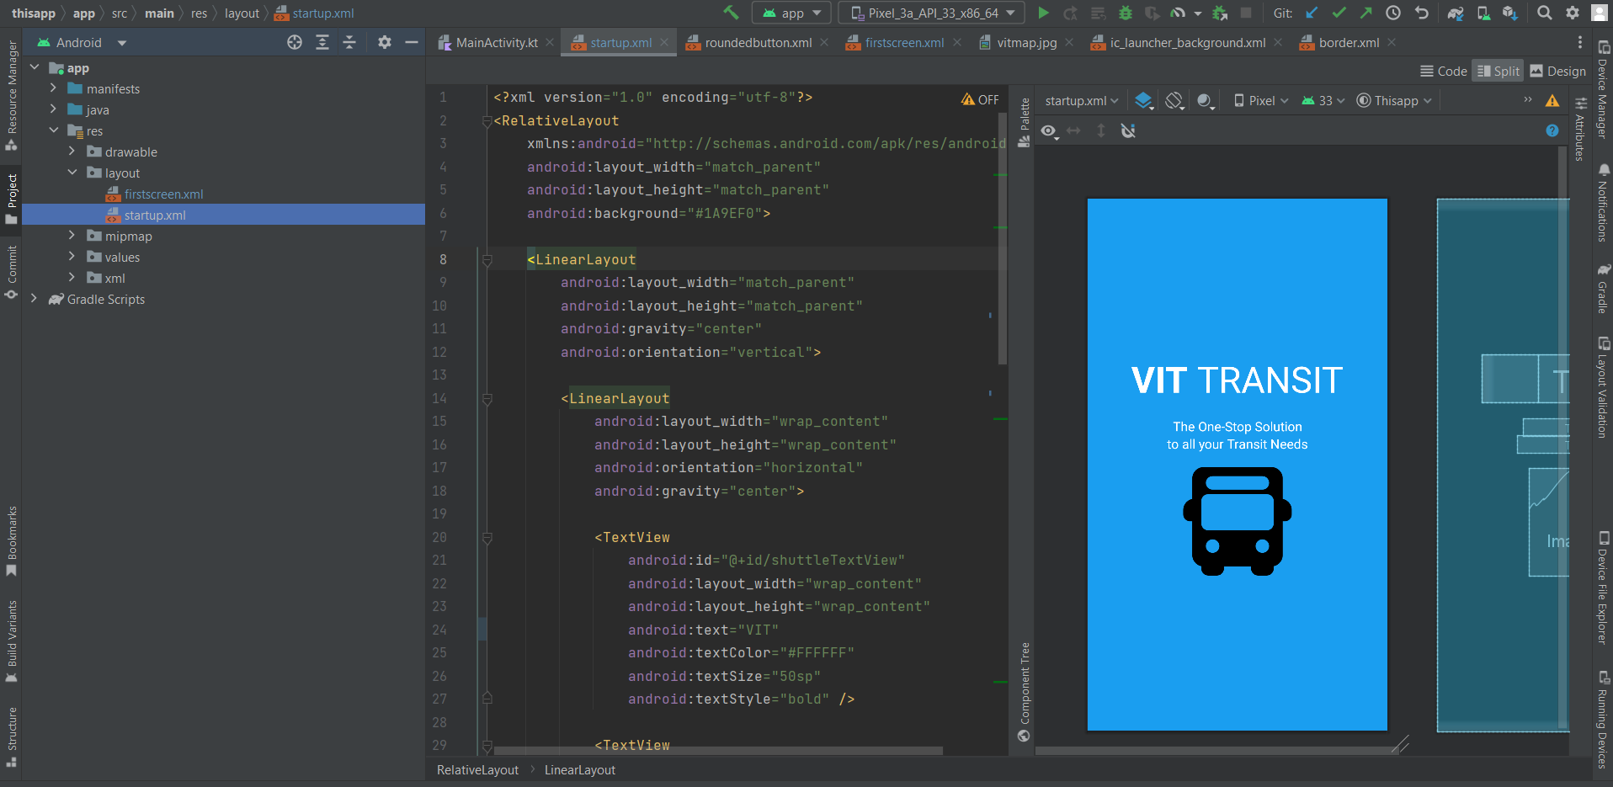Enable Autoconnect with the magnet icon
The width and height of the screenshot is (1613, 787).
click(1128, 131)
